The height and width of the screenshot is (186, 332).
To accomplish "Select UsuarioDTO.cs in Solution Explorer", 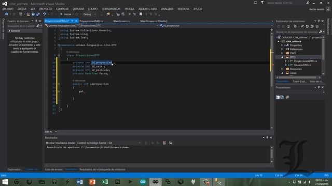I will point(302,65).
